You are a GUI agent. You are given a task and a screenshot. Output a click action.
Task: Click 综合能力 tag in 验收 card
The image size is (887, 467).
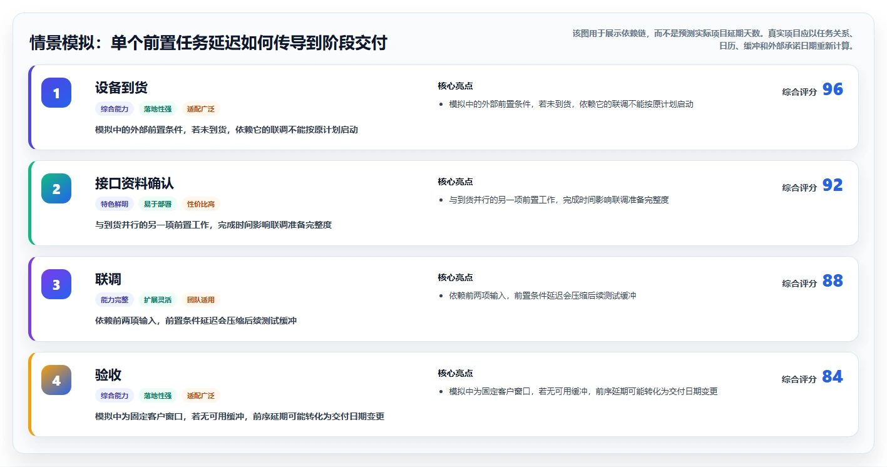[x=115, y=396]
